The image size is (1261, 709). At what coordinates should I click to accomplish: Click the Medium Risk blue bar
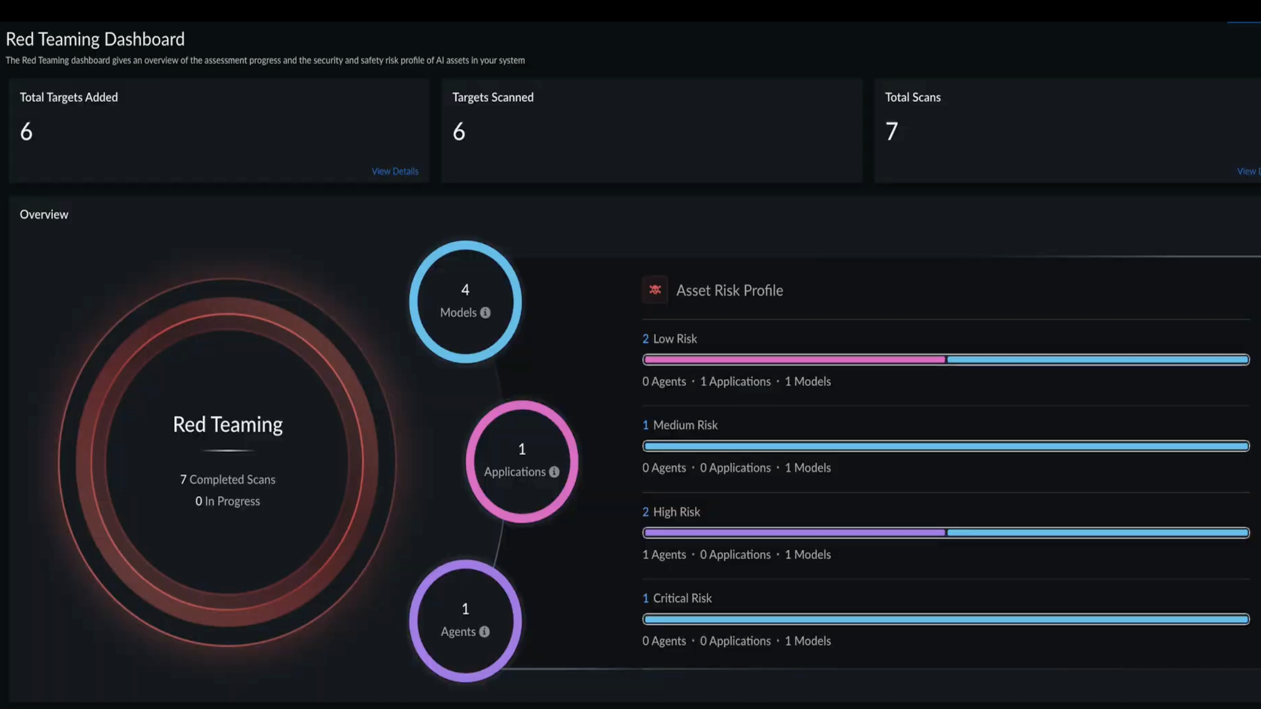945,446
